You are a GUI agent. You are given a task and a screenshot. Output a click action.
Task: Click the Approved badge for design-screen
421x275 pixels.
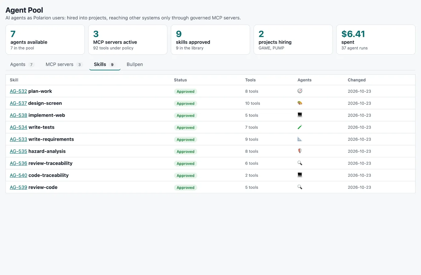[185, 104]
